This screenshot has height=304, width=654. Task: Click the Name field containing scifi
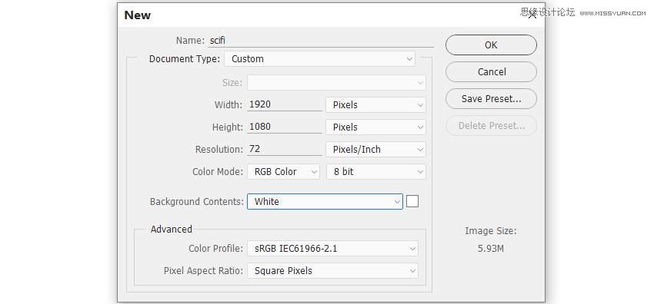(x=320, y=41)
